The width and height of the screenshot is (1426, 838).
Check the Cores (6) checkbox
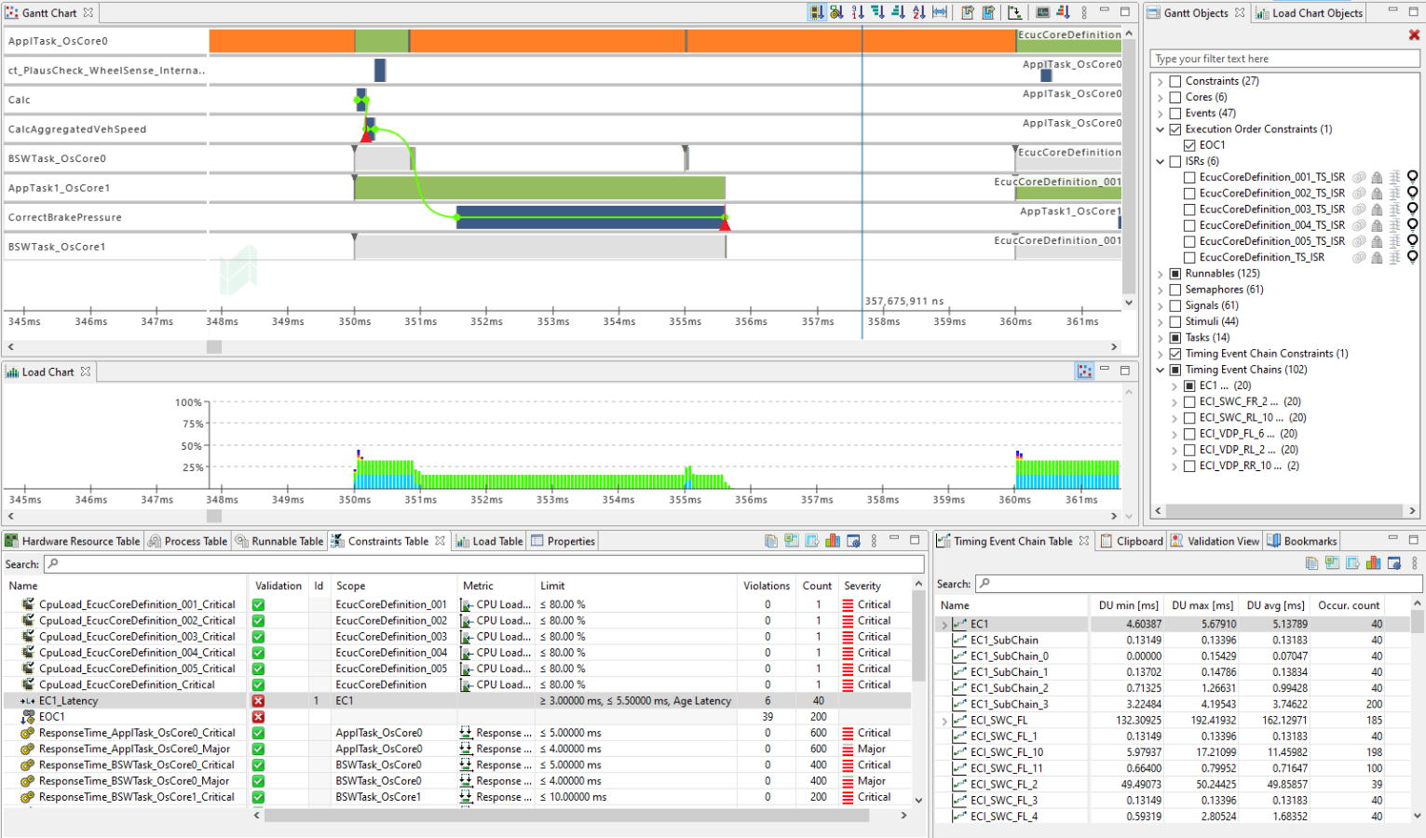(x=1175, y=97)
